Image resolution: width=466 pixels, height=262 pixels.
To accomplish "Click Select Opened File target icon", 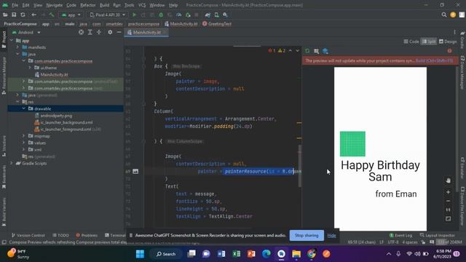I will 81,32.
